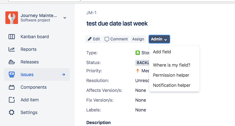Select the Journey Maintenance project avatar
Image resolution: width=235 pixels, height=126 pixels.
click(12, 18)
